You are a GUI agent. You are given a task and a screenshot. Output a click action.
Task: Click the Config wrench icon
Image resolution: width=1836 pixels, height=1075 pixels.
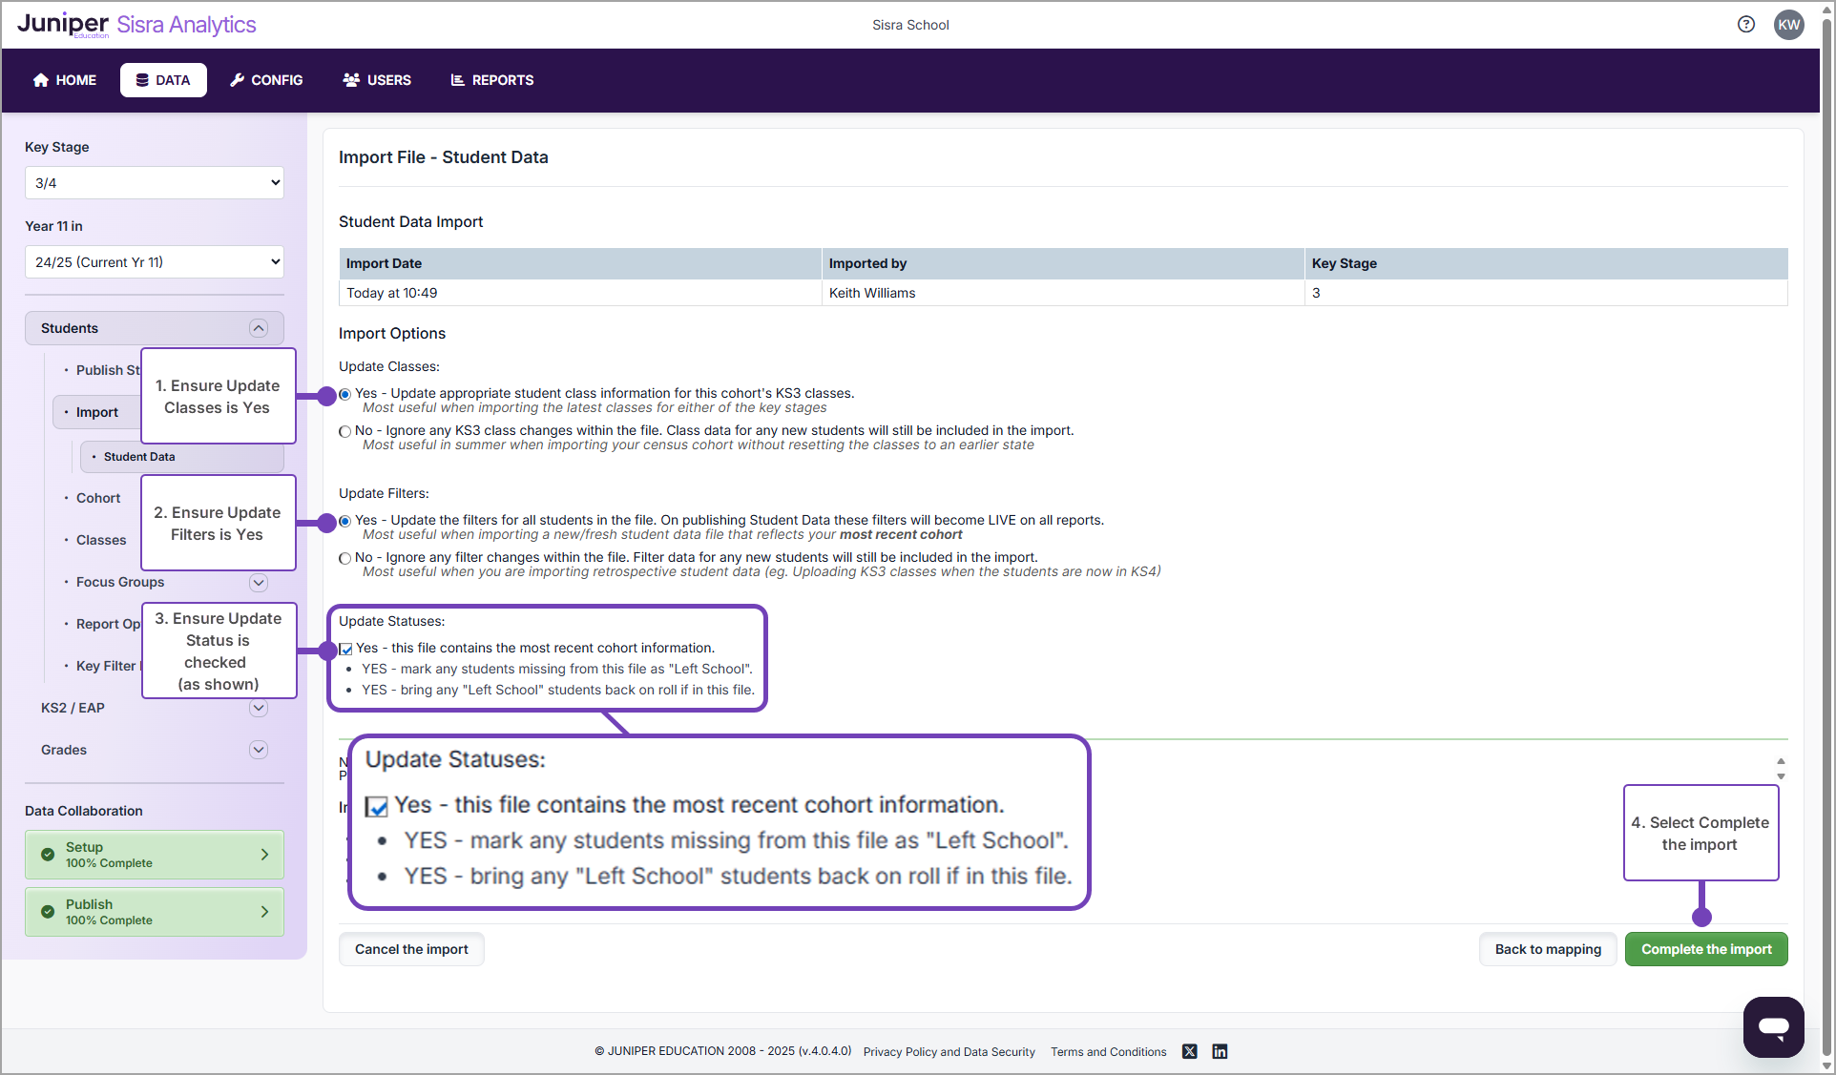point(238,80)
